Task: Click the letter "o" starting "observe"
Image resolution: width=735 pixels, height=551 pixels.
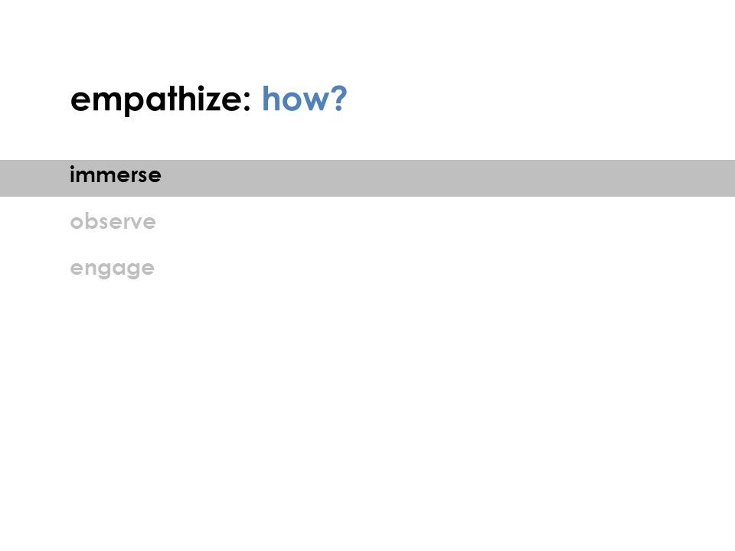Action: [77, 222]
